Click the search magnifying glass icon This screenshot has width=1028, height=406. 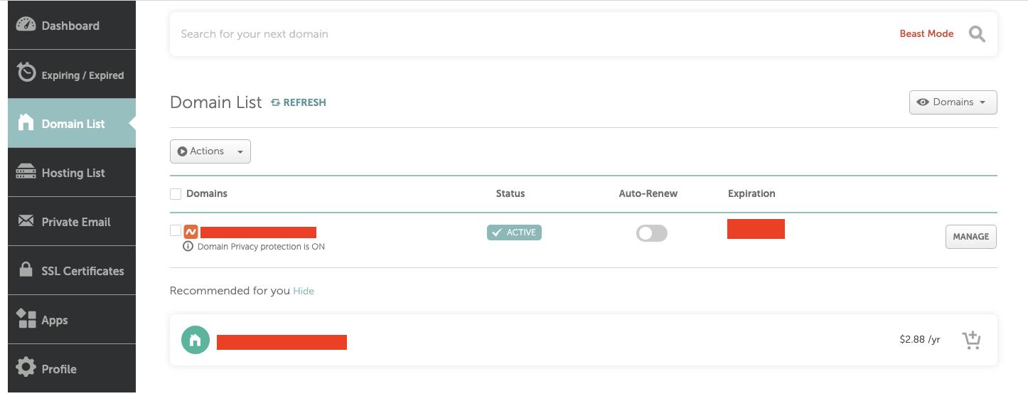[x=978, y=34]
